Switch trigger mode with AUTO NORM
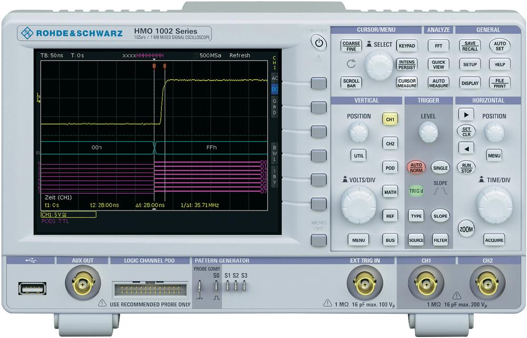The height and width of the screenshot is (338, 527). [416, 167]
